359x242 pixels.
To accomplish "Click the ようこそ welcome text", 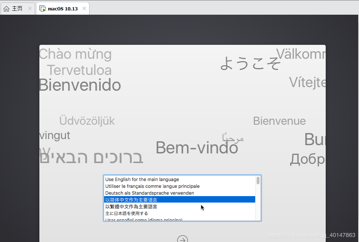I will pos(250,63).
